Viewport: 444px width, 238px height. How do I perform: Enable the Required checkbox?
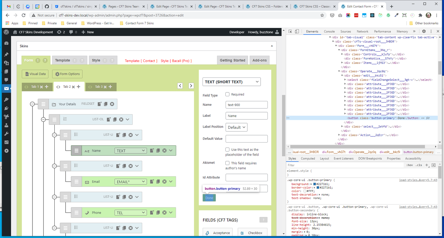pyautogui.click(x=227, y=94)
